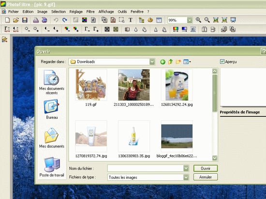The height and width of the screenshot is (199, 266).
Task: Click the Redo arrow icon
Action: 65,20
